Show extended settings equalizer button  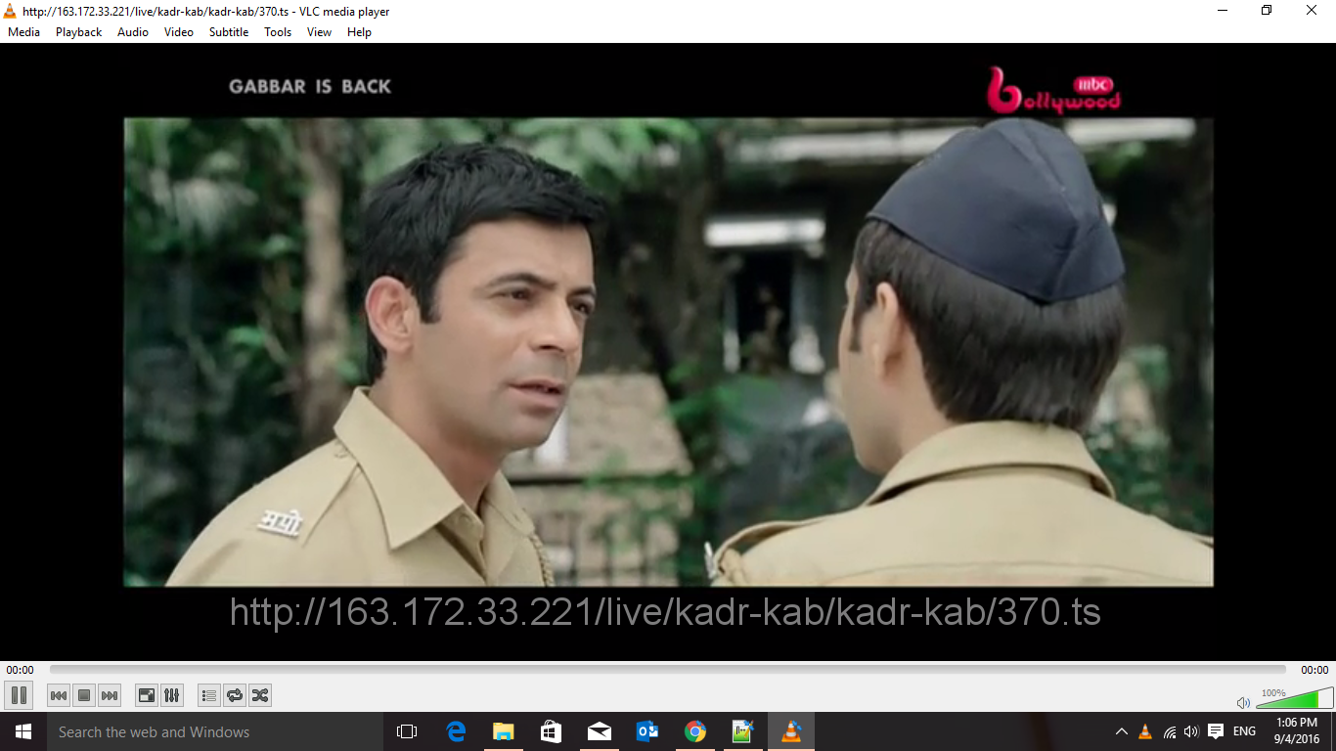(x=172, y=695)
